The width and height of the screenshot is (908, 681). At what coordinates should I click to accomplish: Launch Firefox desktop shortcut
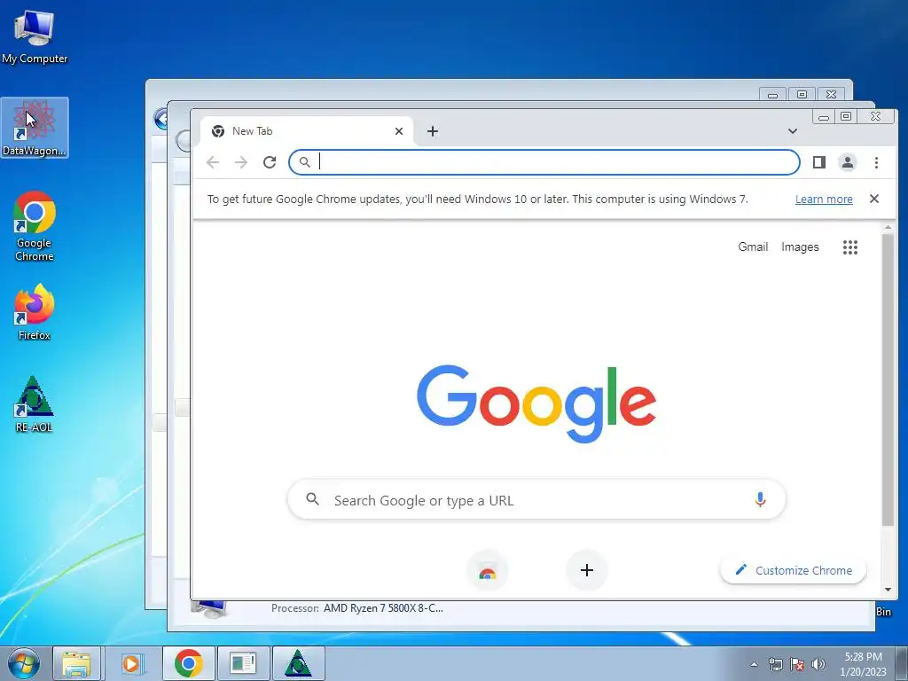click(x=35, y=312)
